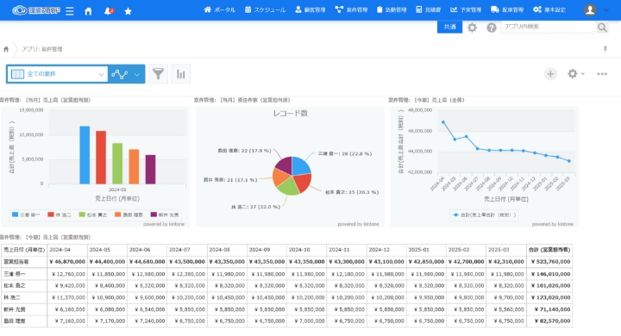Click the アプリ: 案件管理 breadcrumb link
Image resolution: width=621 pixels, height=336 pixels.
click(42, 49)
